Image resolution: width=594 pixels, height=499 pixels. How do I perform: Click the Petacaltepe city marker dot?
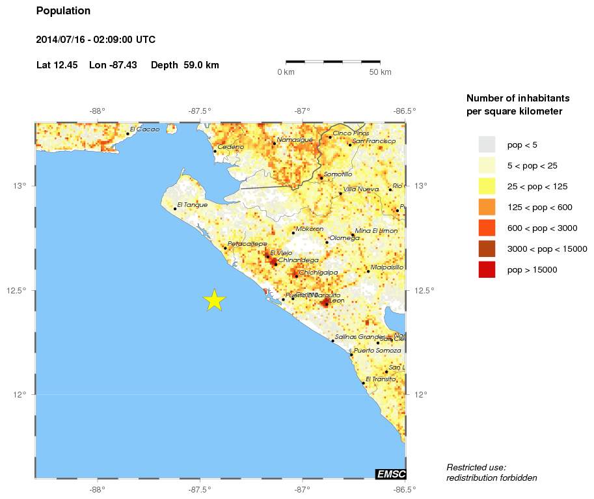point(225,248)
